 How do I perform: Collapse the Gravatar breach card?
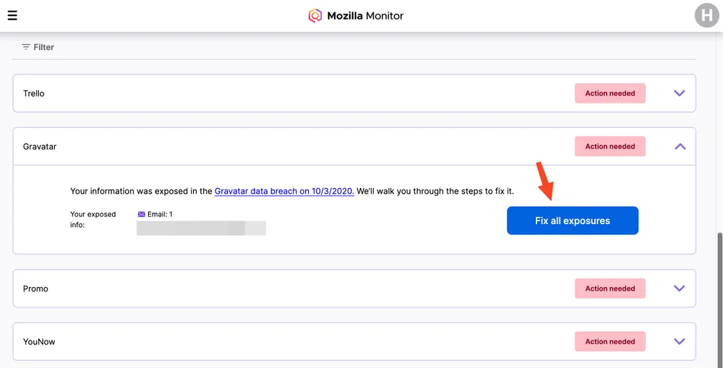pyautogui.click(x=680, y=146)
